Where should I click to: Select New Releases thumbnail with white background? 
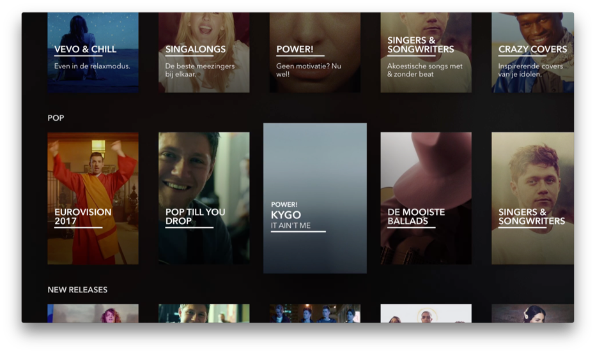pos(426,313)
